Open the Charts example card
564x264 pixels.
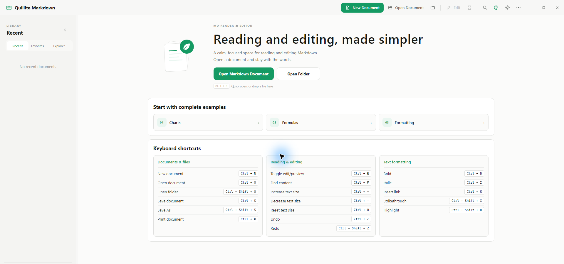point(208,123)
